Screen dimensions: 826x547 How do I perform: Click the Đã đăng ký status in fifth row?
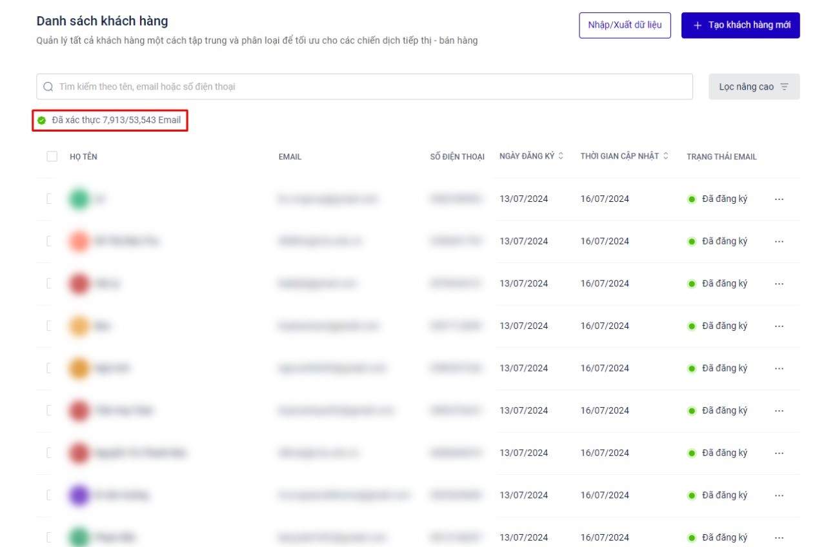724,368
